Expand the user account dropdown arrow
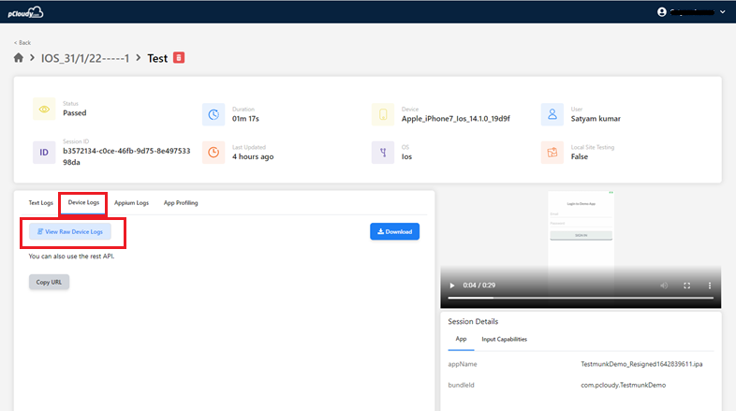Image resolution: width=736 pixels, height=411 pixels. coord(722,12)
